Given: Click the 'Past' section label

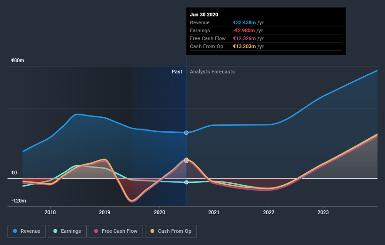Looking at the screenshot, I should click(177, 72).
